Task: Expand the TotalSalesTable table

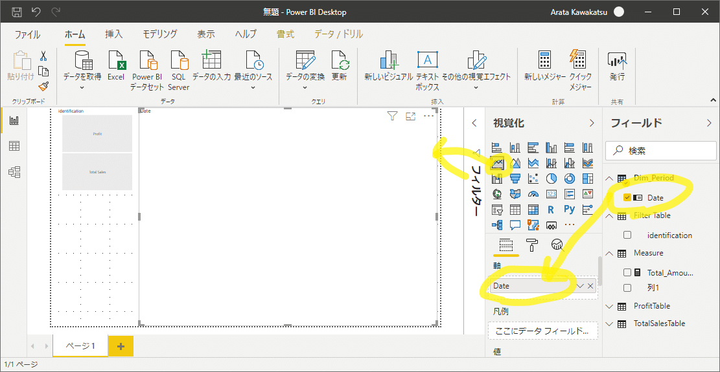Action: (610, 323)
